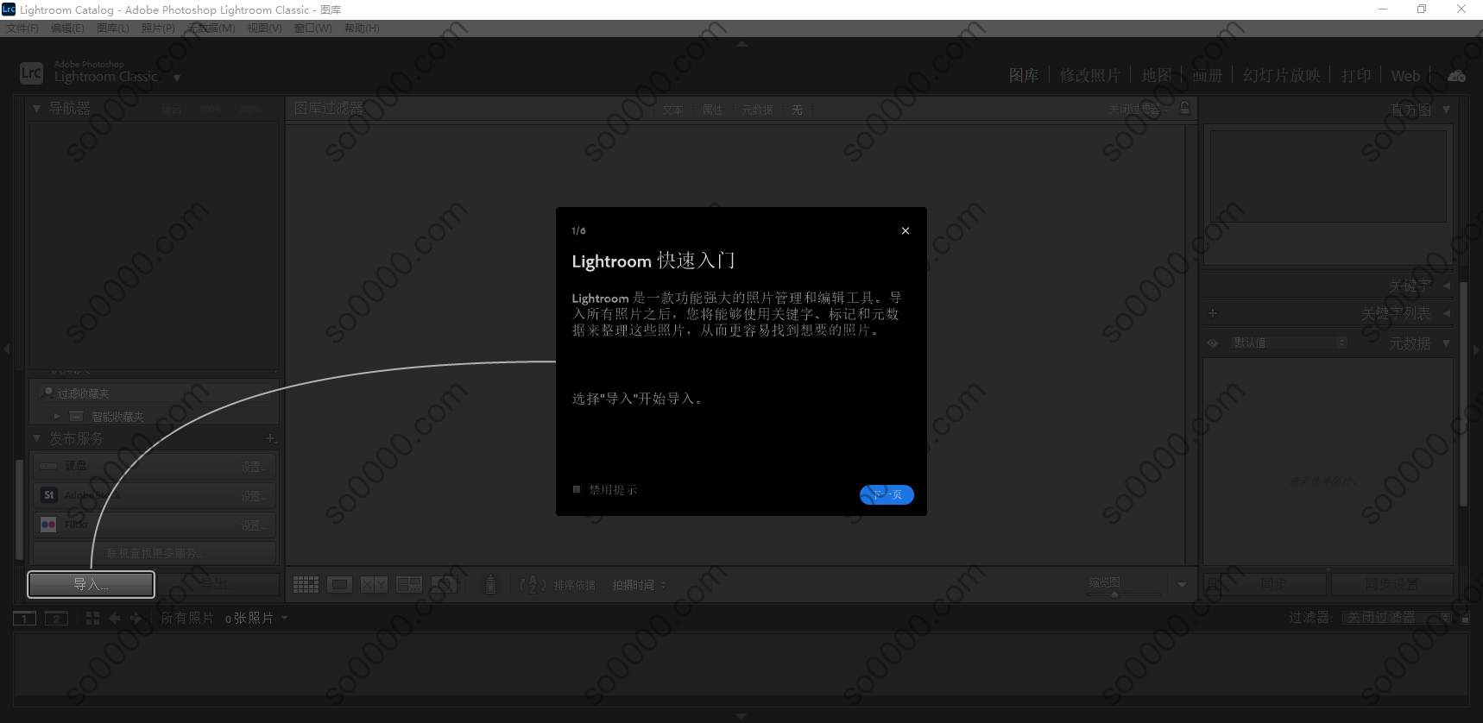Collapse the 导航器 Navigator panel
The height and width of the screenshot is (723, 1483).
[36, 109]
